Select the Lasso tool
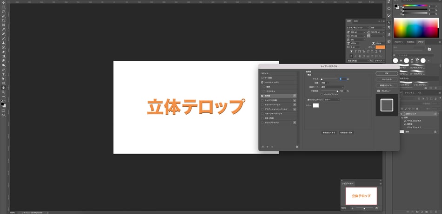The width and height of the screenshot is (442, 214). [3, 11]
